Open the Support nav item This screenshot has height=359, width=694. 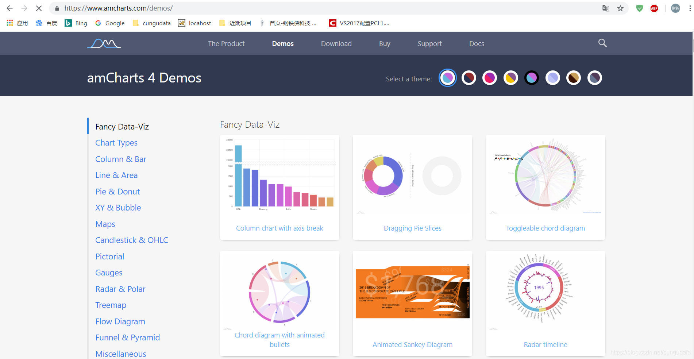pyautogui.click(x=429, y=44)
